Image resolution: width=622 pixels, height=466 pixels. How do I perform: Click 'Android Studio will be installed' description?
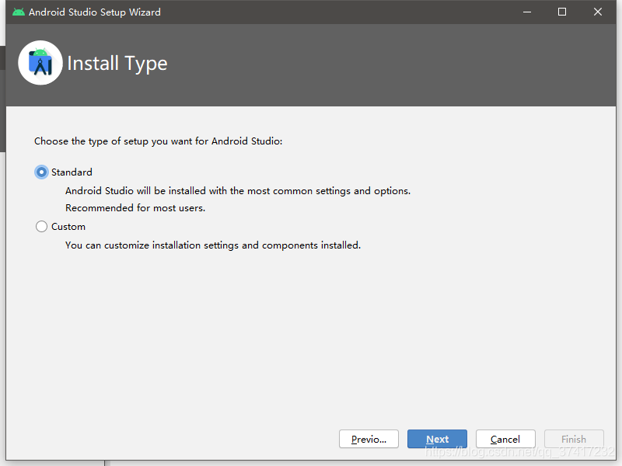(x=238, y=191)
